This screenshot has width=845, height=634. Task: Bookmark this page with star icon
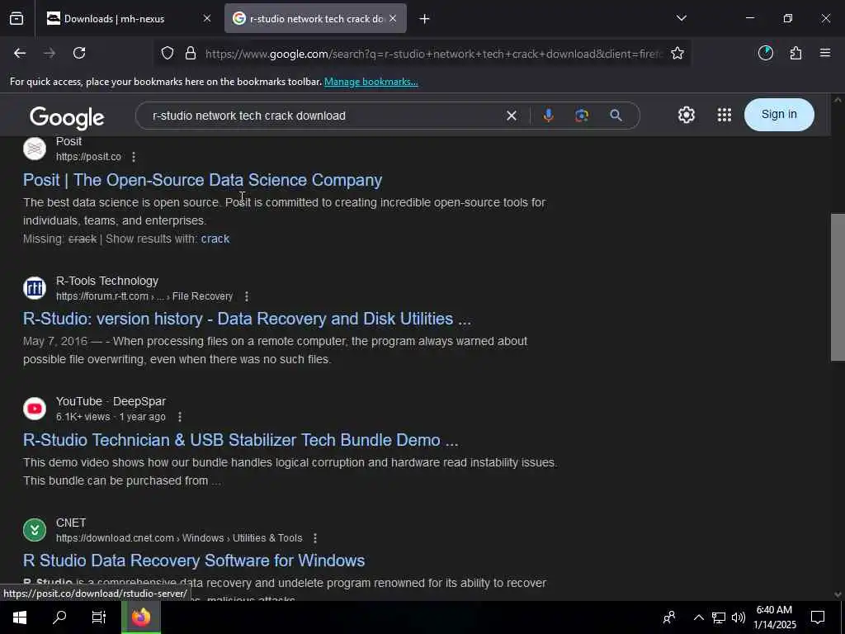(x=677, y=54)
